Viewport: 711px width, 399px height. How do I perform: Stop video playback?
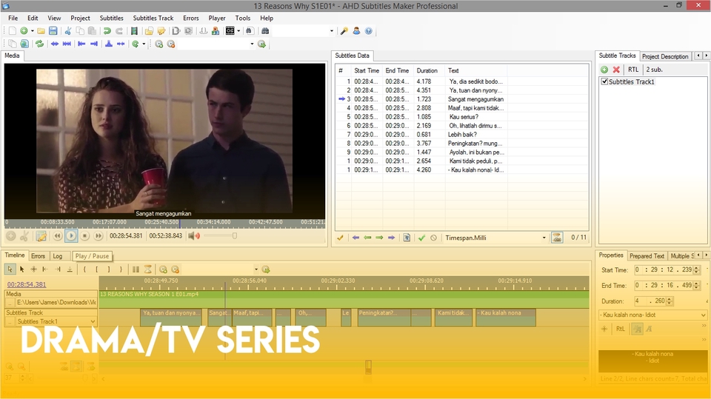pos(84,235)
